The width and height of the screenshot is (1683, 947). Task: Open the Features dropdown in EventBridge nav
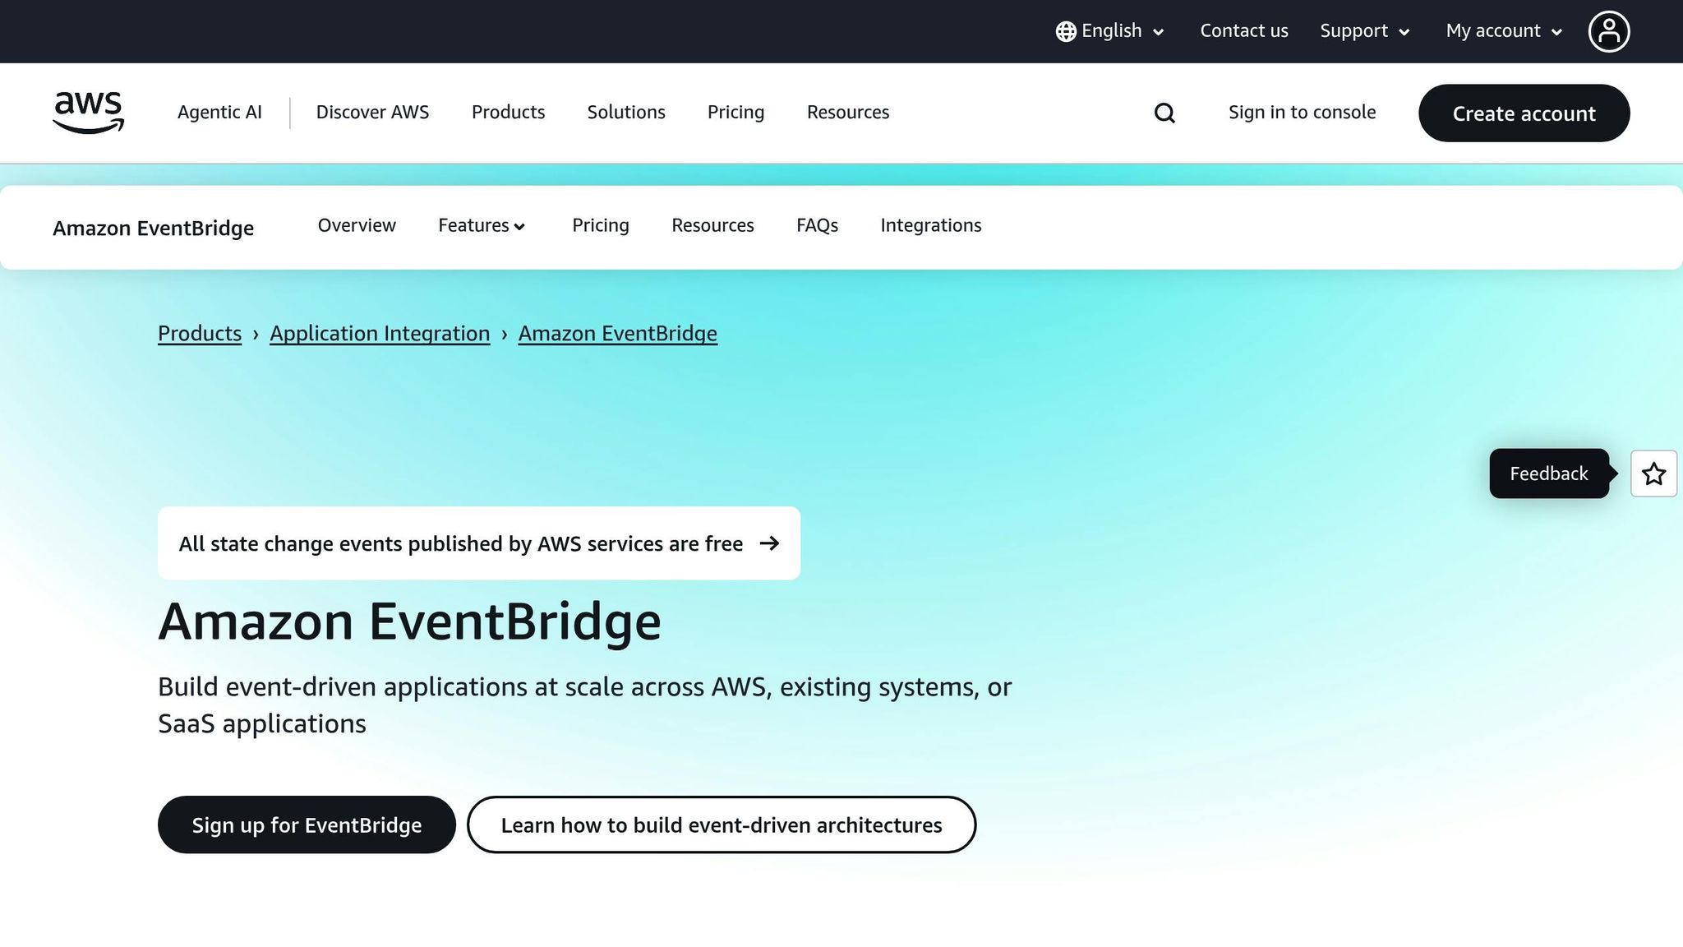[481, 225]
